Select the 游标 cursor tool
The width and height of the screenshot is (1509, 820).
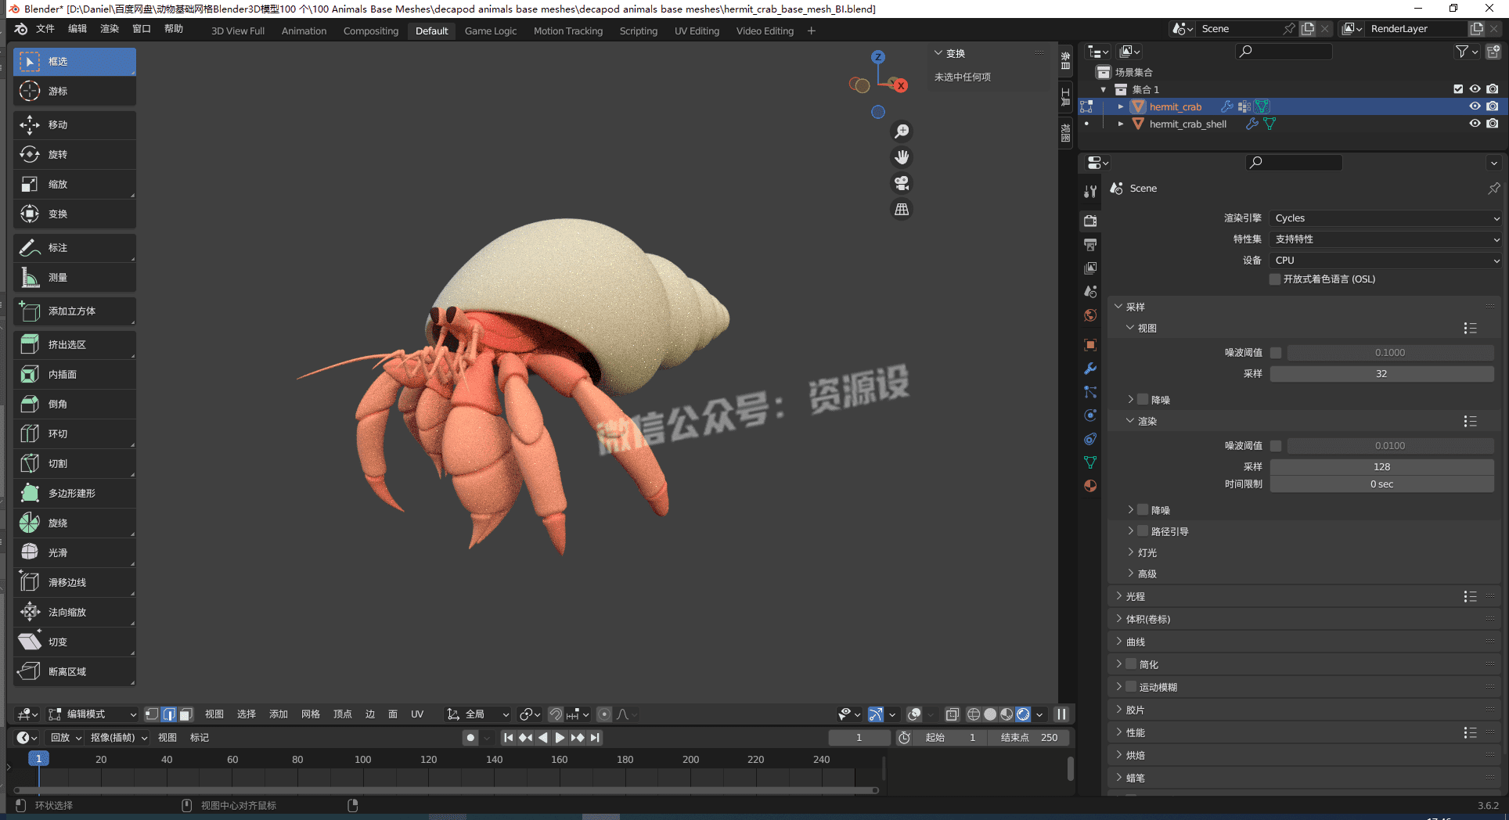tap(74, 91)
